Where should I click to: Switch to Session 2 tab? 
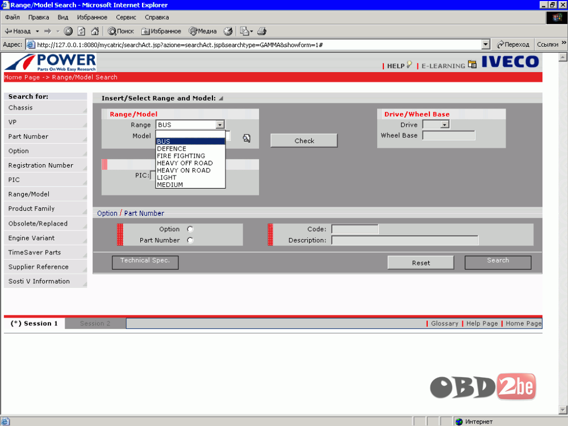(95, 324)
